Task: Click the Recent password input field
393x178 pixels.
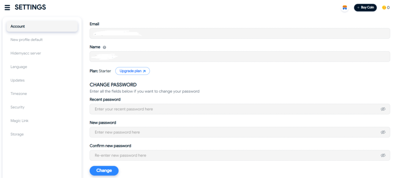Action: (240, 109)
